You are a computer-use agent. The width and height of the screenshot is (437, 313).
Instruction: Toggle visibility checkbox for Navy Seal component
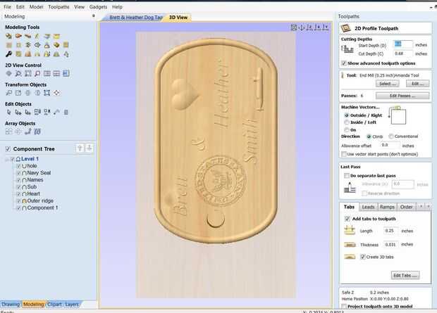(x=18, y=173)
